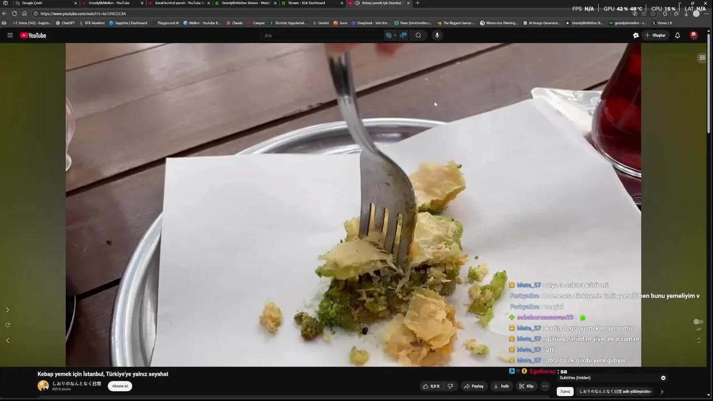The height and width of the screenshot is (401, 713).
Task: Open the Pano bookmark
Action: 413,23
